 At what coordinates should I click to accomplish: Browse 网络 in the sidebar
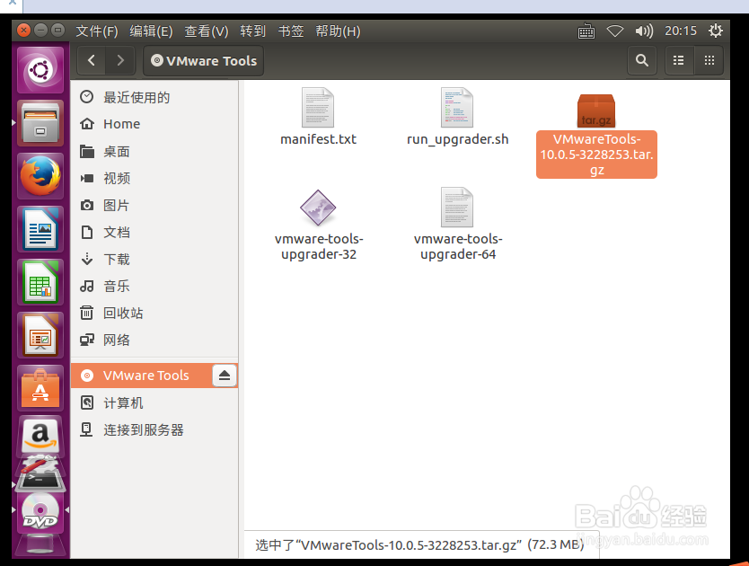coord(154,340)
